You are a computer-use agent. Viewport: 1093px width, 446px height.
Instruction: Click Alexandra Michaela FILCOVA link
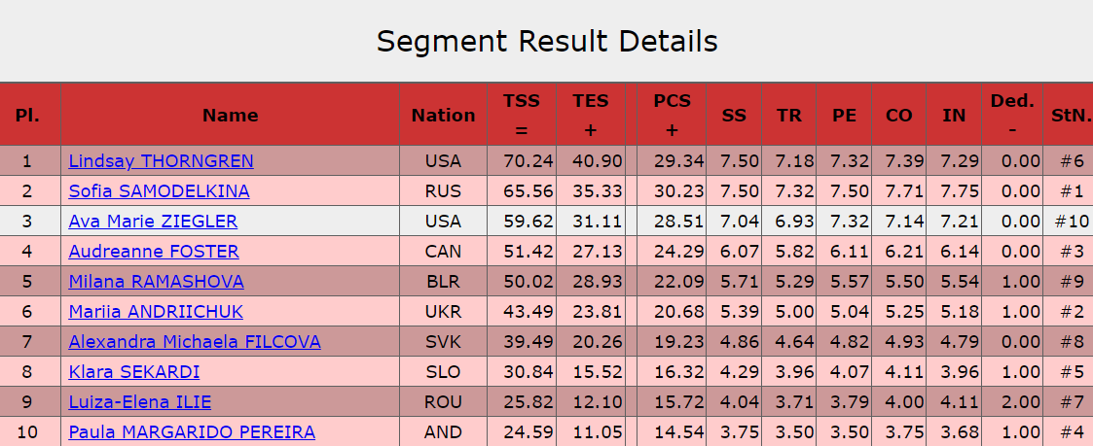[x=195, y=342]
